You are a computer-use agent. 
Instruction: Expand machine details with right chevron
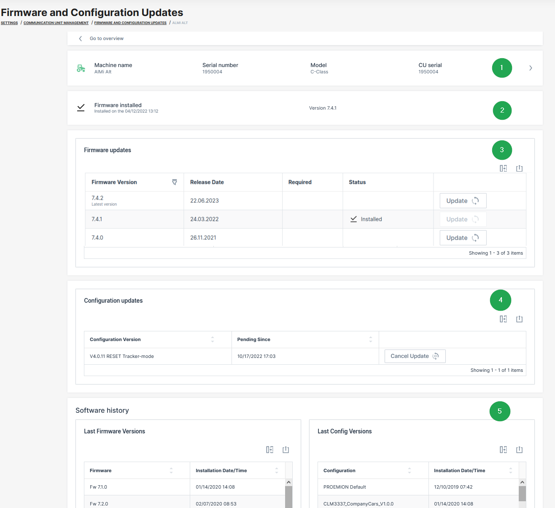[531, 68]
